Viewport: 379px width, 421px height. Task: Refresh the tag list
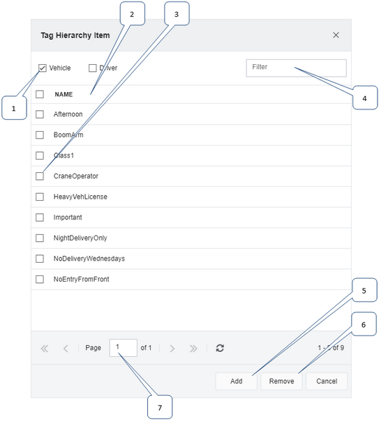tap(220, 348)
